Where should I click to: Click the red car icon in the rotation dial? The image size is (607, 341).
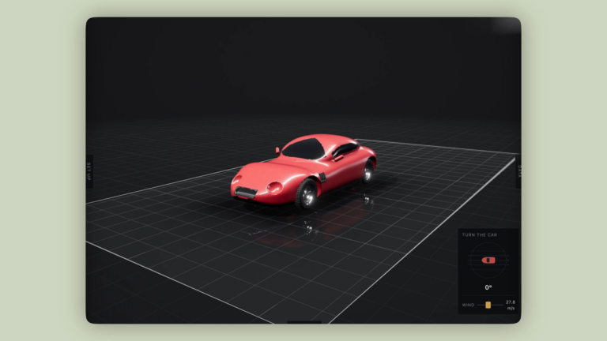pyautogui.click(x=488, y=260)
